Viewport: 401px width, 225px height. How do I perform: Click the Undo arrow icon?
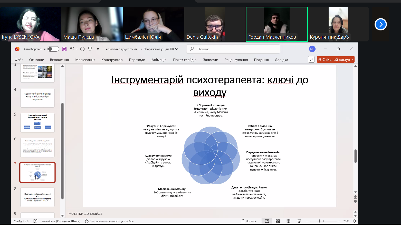[72, 49]
